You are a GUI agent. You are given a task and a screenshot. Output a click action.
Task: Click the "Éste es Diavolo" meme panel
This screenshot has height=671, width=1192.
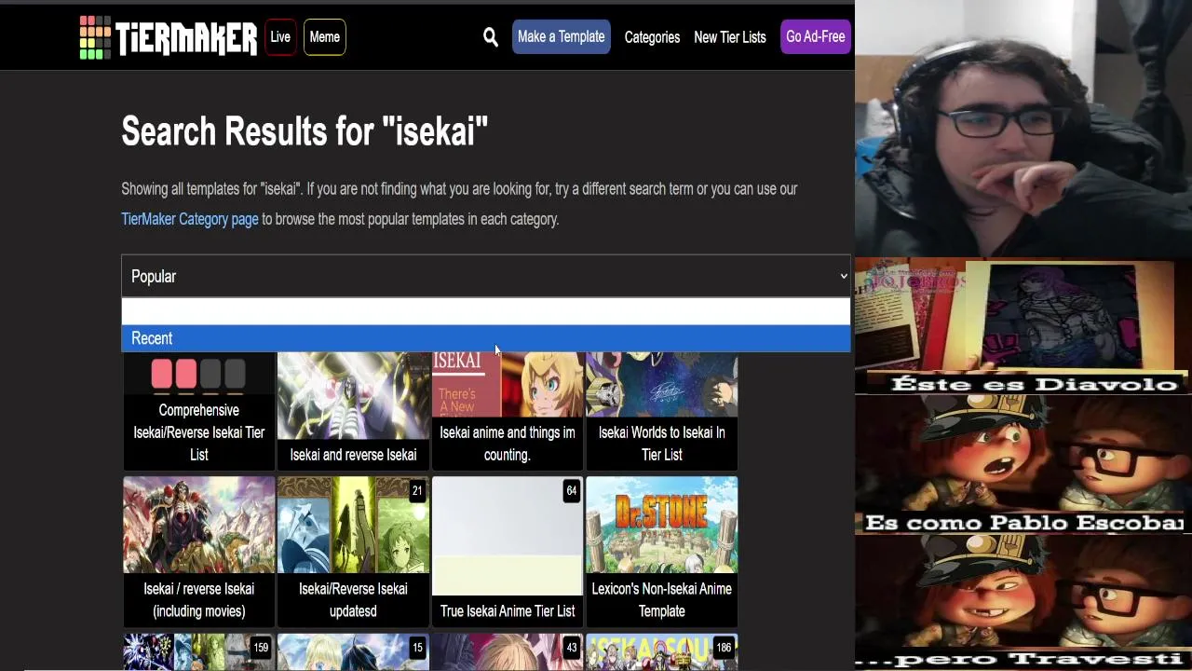[1023, 326]
